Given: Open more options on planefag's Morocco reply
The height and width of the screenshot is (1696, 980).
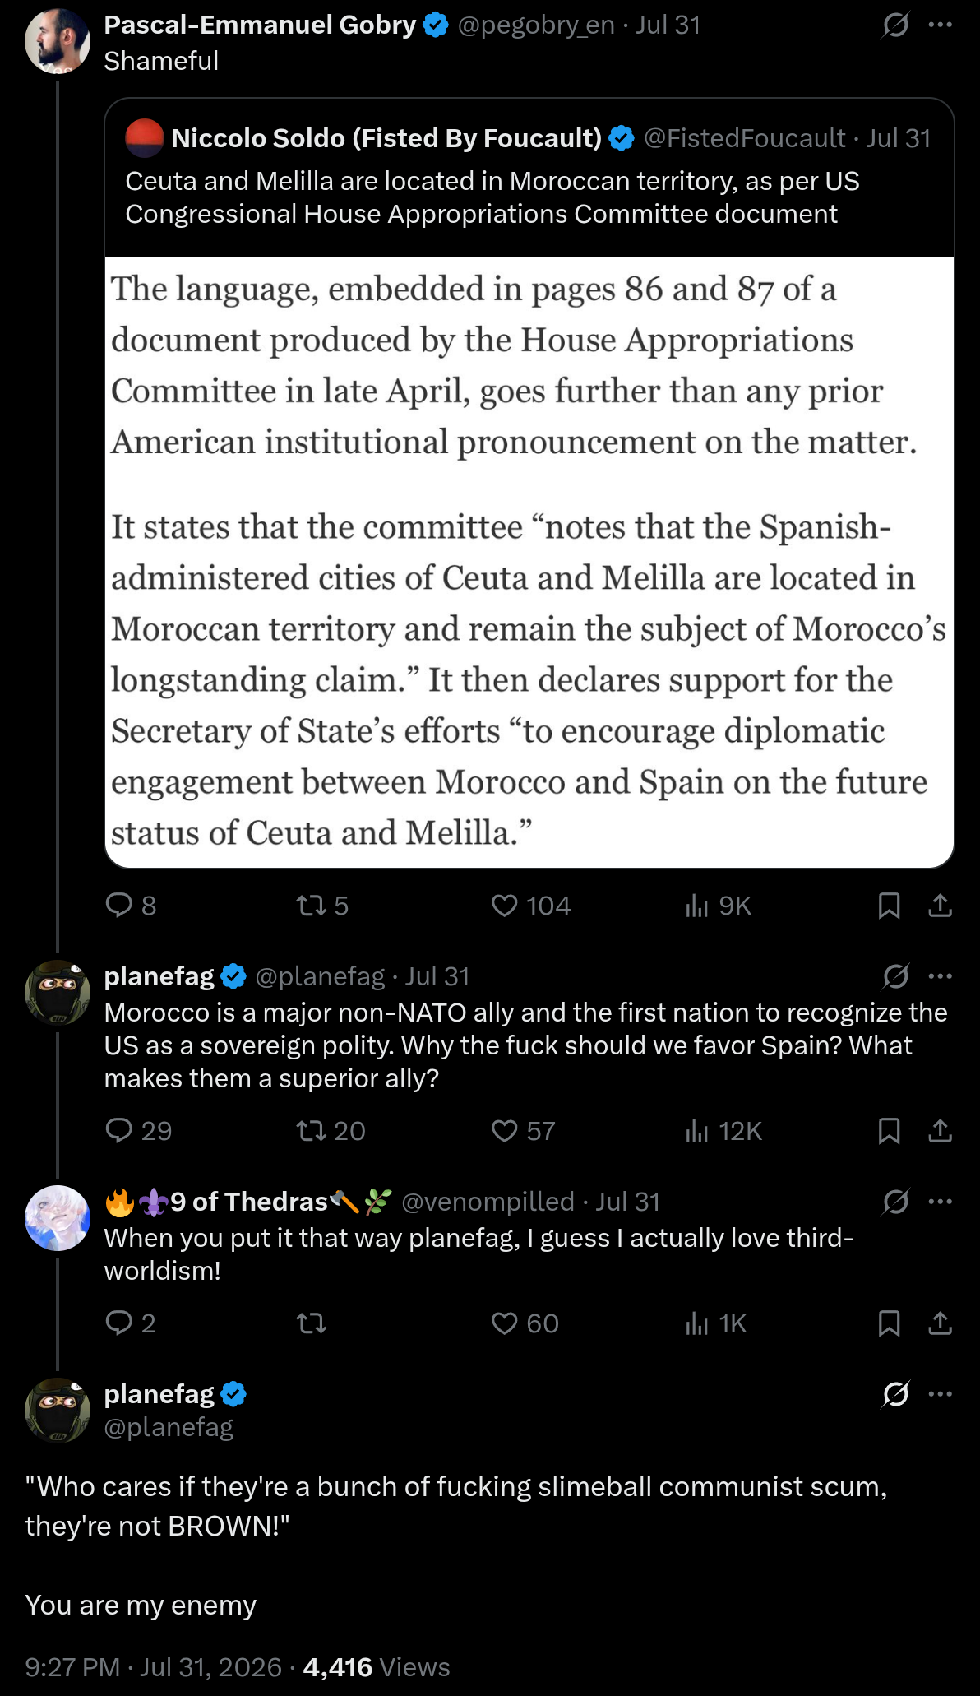Looking at the screenshot, I should tap(940, 976).
